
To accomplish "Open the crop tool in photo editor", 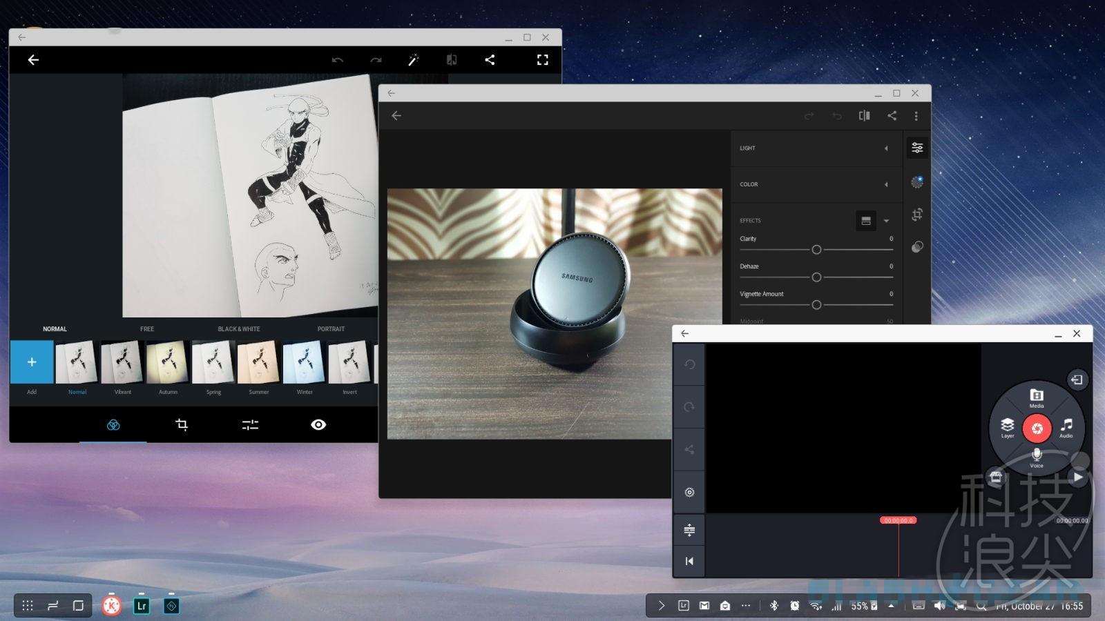I will pos(182,424).
